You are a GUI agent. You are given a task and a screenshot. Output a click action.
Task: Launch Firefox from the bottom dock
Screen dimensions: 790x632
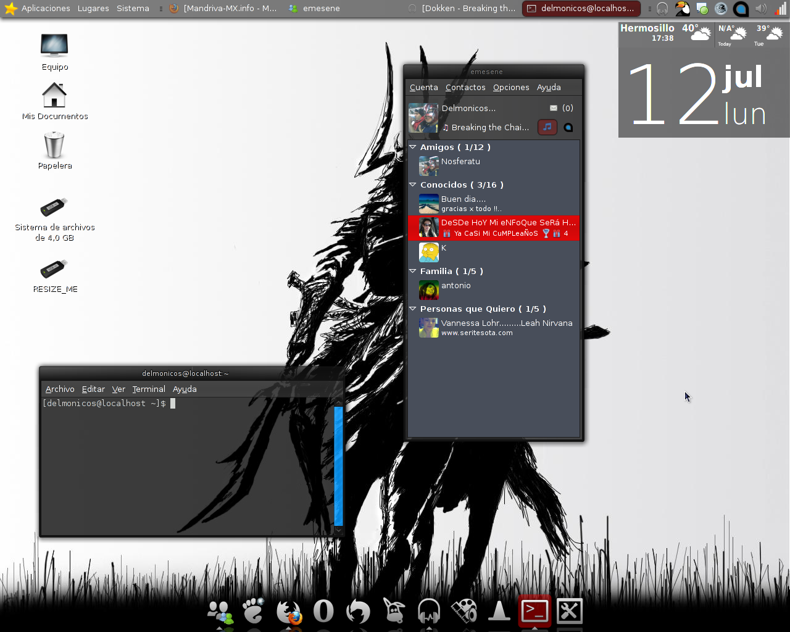[288, 612]
